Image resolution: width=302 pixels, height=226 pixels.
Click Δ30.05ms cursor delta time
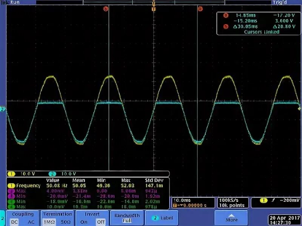(x=245, y=26)
